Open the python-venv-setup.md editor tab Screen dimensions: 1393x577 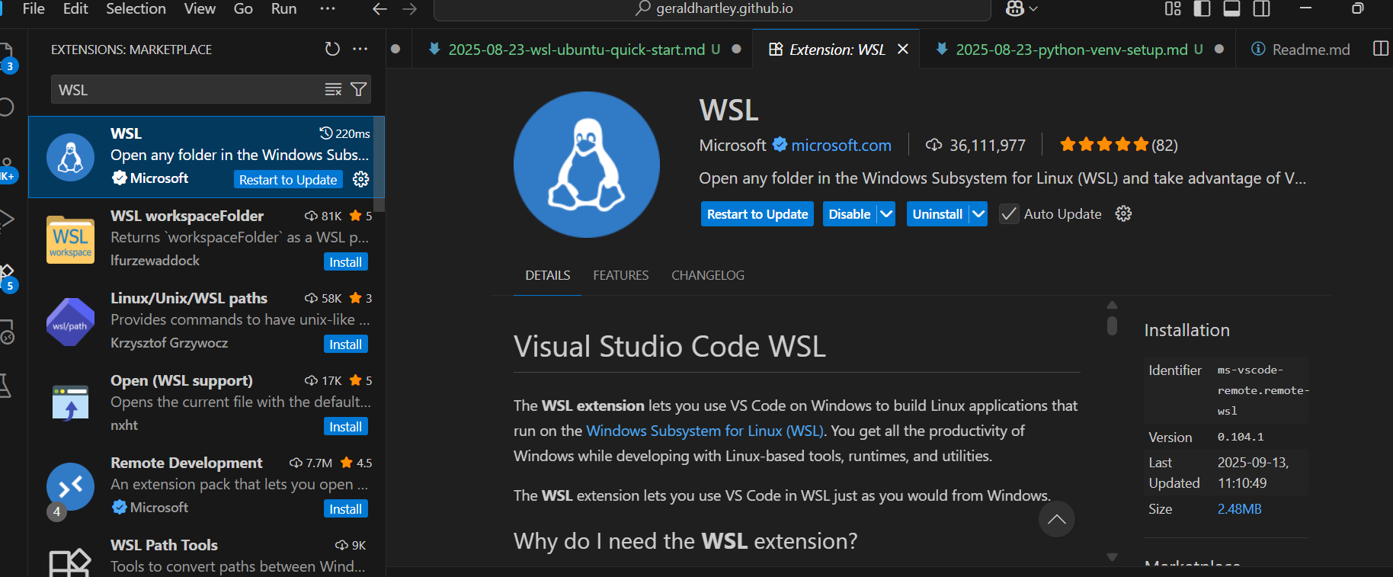tap(1079, 50)
